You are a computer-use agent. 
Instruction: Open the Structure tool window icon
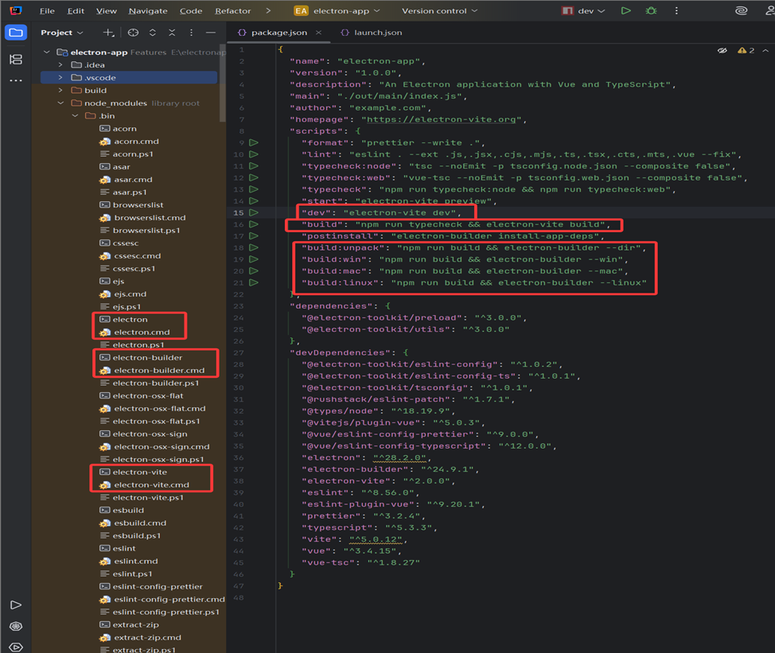pos(16,60)
